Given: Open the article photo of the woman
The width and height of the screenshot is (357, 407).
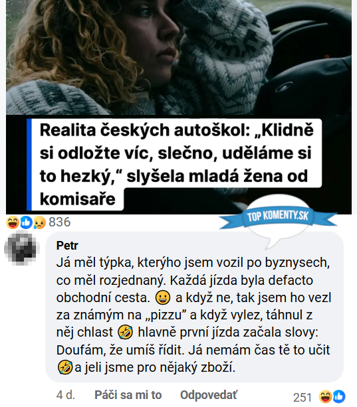Looking at the screenshot, I should point(179,57).
